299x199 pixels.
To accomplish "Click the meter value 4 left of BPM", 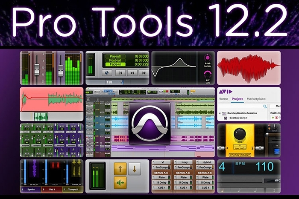I will pos(222,167).
